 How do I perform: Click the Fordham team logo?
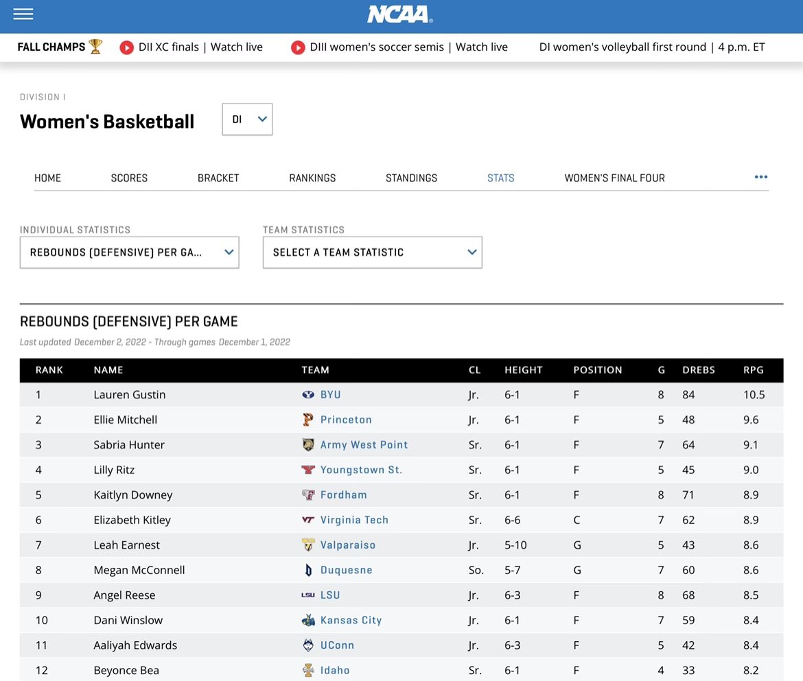[307, 494]
